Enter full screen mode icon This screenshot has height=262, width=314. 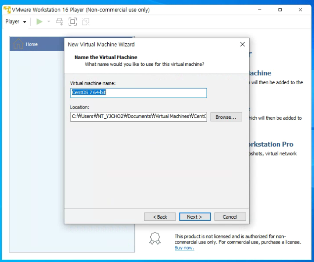[x=73, y=21]
